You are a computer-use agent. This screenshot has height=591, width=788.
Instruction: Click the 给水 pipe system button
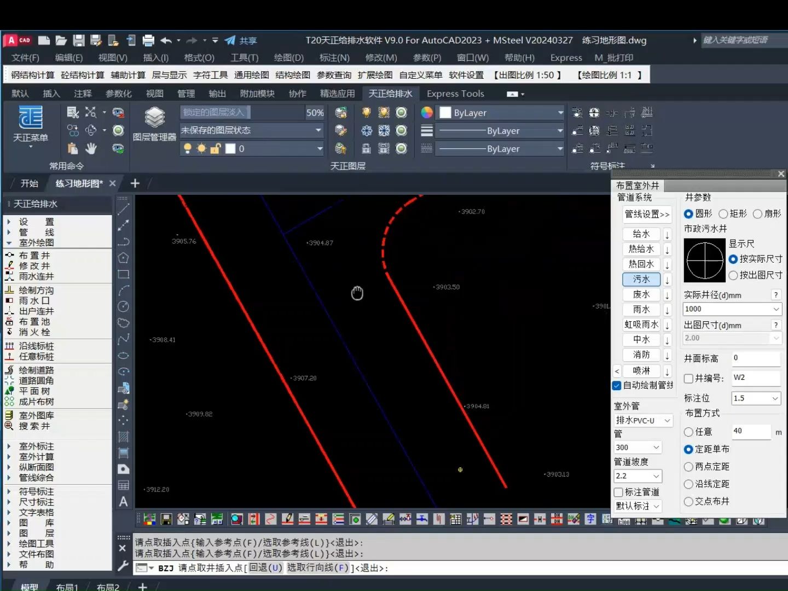point(641,234)
